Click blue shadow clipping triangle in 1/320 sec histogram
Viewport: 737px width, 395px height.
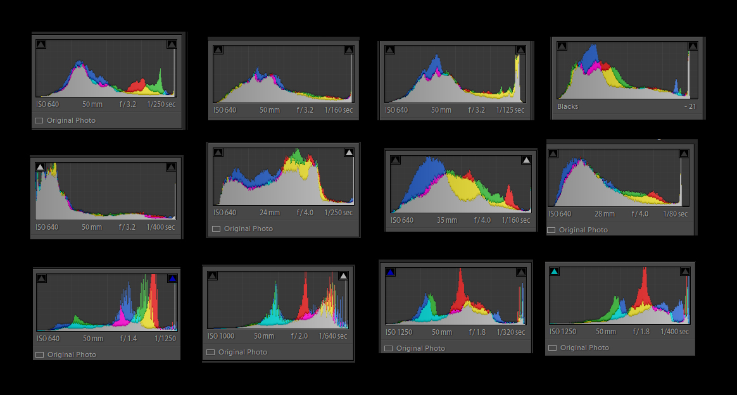(391, 272)
